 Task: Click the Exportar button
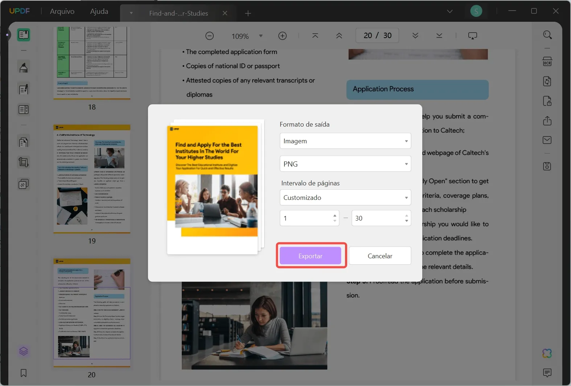310,256
